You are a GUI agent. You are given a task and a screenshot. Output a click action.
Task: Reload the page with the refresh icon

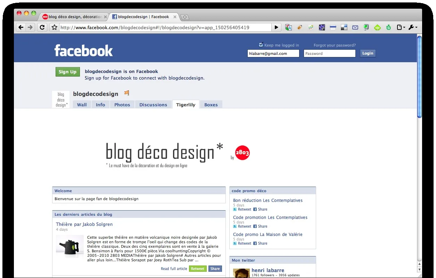click(x=42, y=27)
